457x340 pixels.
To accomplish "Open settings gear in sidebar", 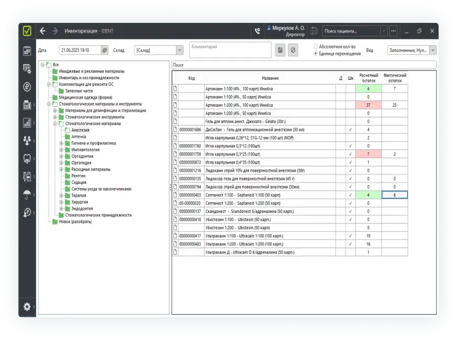I will pyautogui.click(x=27, y=306).
